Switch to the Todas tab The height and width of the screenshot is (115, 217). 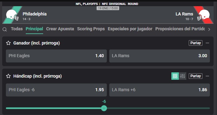coord(17,29)
